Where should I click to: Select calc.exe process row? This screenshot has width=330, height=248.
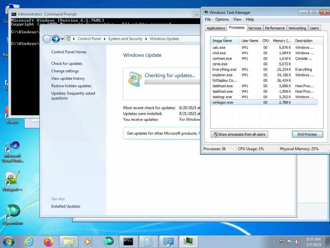(x=264, y=47)
